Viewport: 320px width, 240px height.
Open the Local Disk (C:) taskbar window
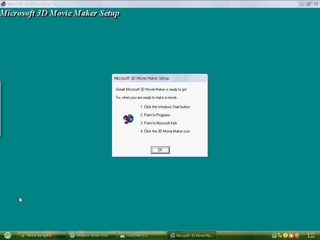coord(142,236)
